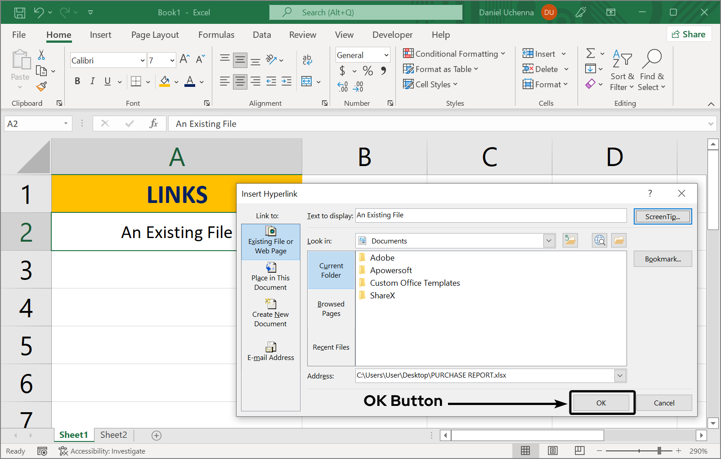This screenshot has height=459, width=721.
Task: Select the Browse for File folder icon
Action: tap(618, 240)
